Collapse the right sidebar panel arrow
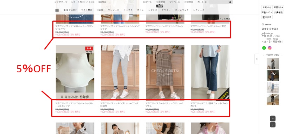Screen dimensions: 285x134 click(257, 59)
